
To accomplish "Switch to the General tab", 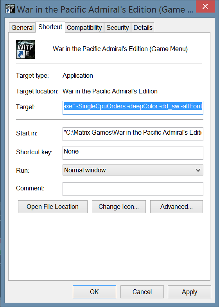I will 22,27.
